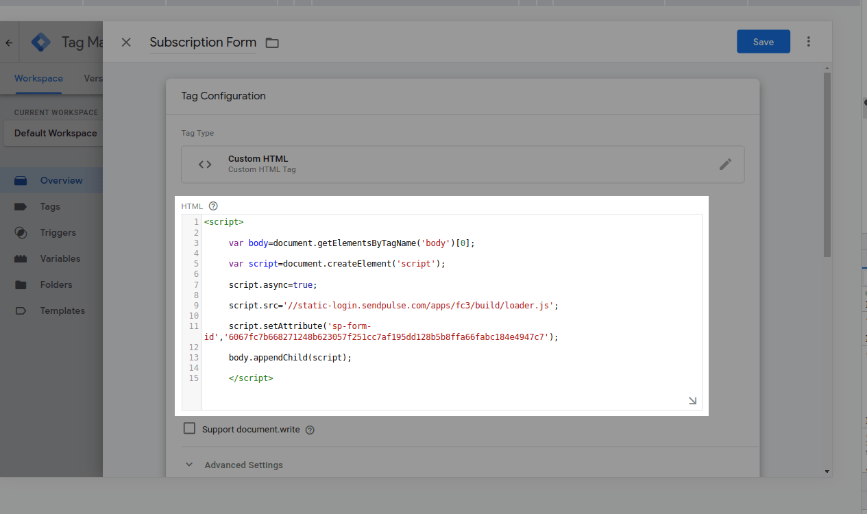Image resolution: width=867 pixels, height=514 pixels.
Task: Click the Google Tag Manager logo
Action: [x=41, y=42]
